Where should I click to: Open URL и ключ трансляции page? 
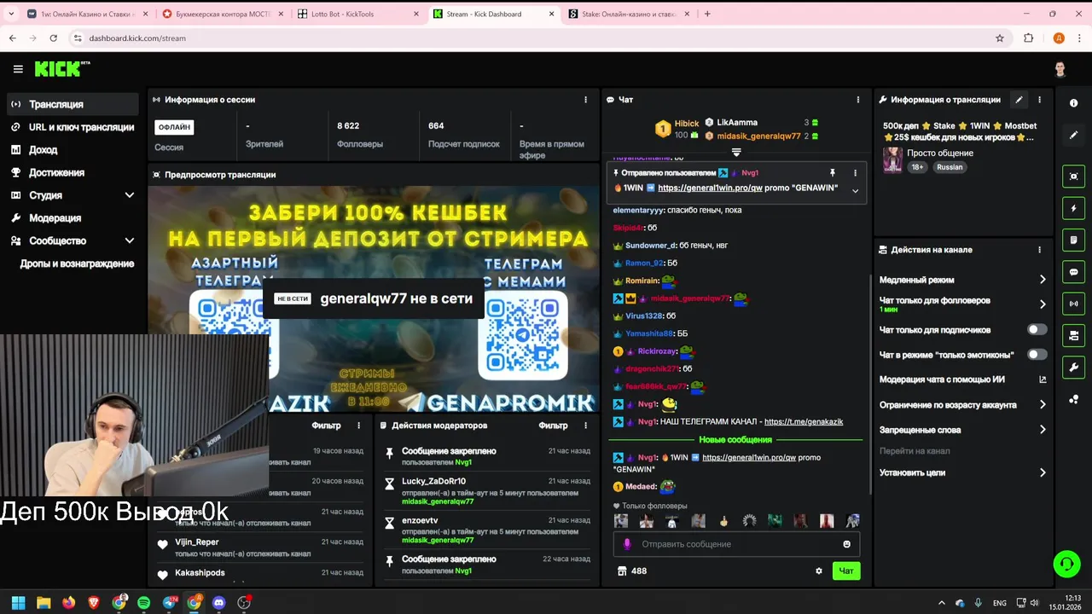point(73,127)
